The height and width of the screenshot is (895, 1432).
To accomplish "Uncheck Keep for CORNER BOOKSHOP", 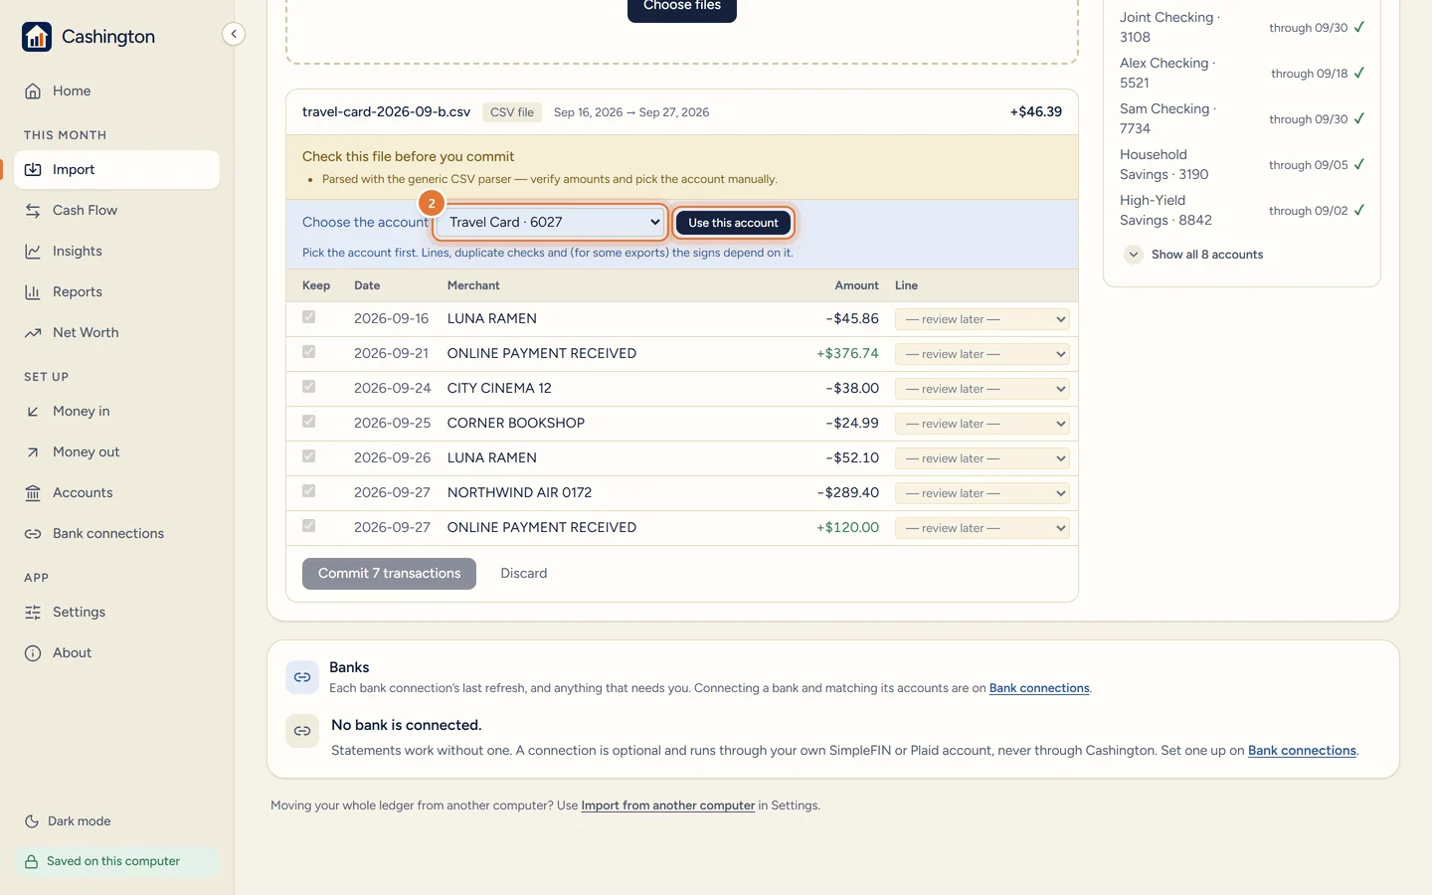I will pyautogui.click(x=309, y=422).
